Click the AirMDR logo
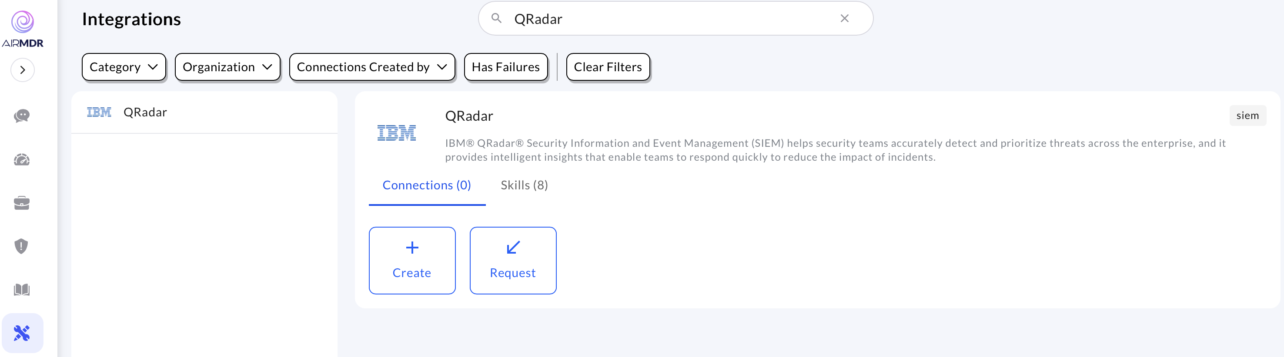 23,29
